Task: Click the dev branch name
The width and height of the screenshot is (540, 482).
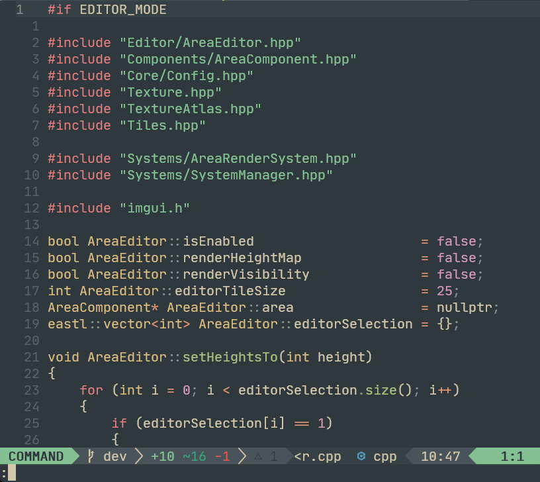Action: pos(115,456)
